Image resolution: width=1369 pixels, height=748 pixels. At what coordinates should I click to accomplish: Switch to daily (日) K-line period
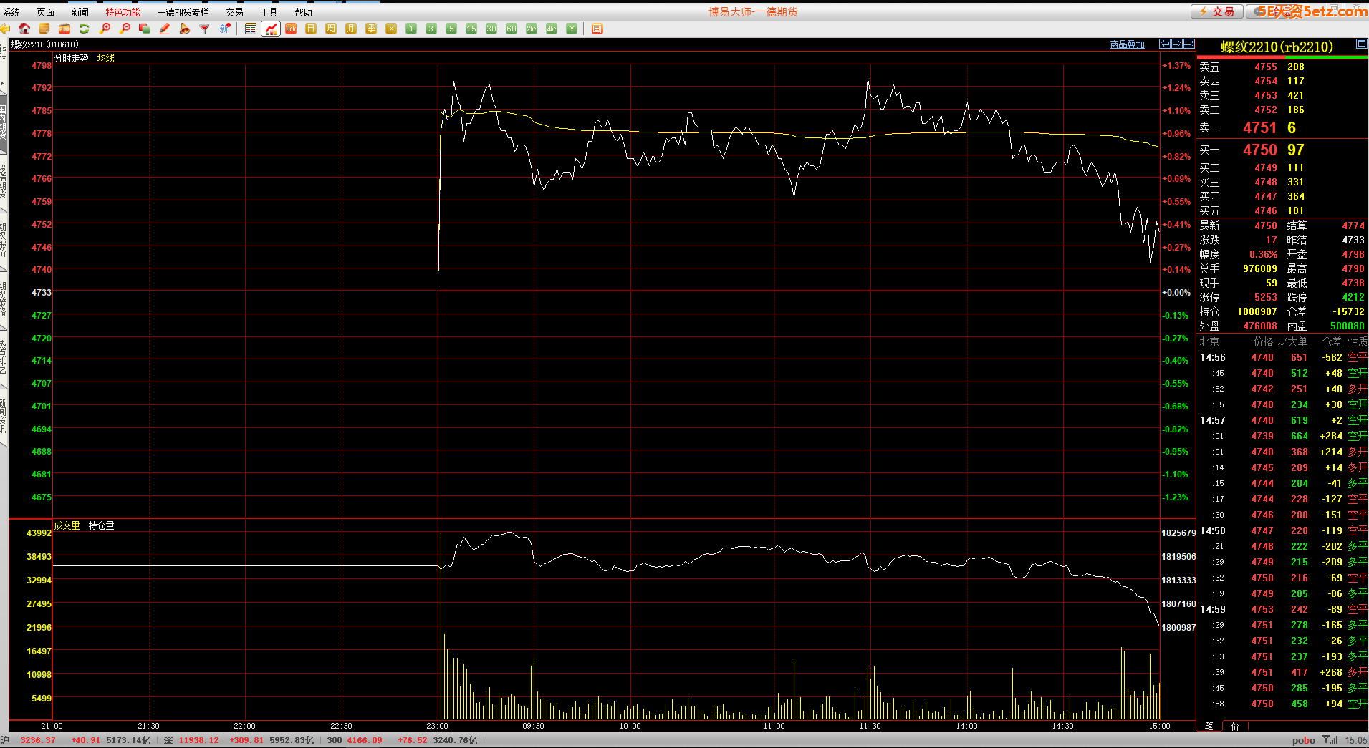tap(311, 29)
